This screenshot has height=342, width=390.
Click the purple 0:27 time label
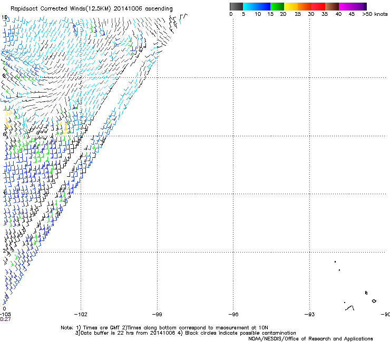coord(5,319)
